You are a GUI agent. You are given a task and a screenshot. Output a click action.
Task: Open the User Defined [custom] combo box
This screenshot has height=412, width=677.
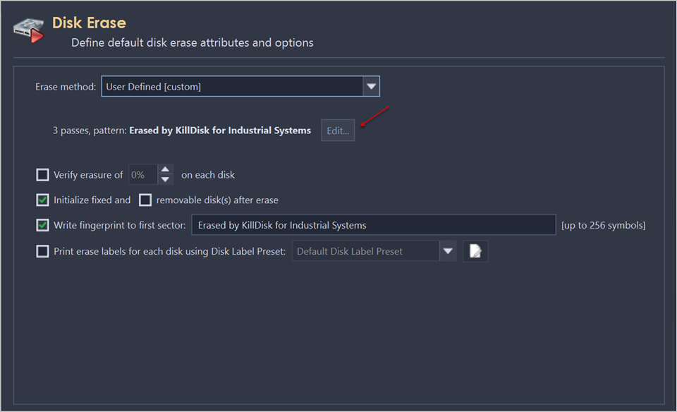tap(231, 87)
